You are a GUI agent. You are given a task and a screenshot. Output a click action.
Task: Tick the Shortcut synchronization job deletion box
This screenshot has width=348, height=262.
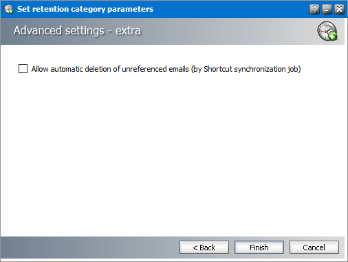coord(23,69)
